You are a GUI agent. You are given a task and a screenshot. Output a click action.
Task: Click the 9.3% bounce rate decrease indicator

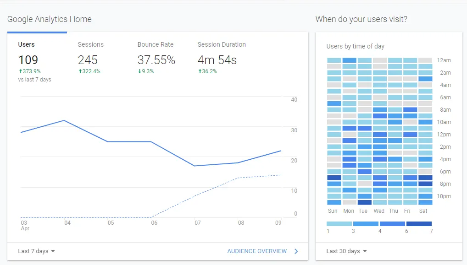(x=145, y=71)
